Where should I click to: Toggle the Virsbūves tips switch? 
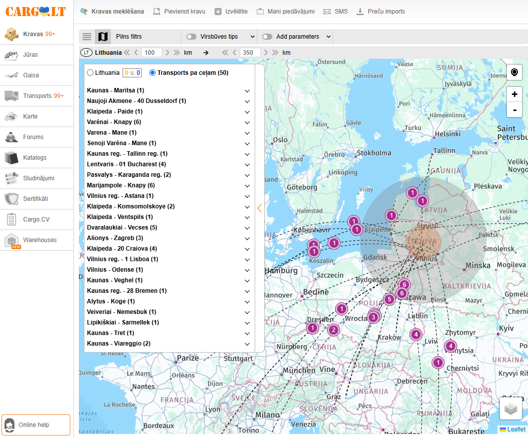point(191,37)
